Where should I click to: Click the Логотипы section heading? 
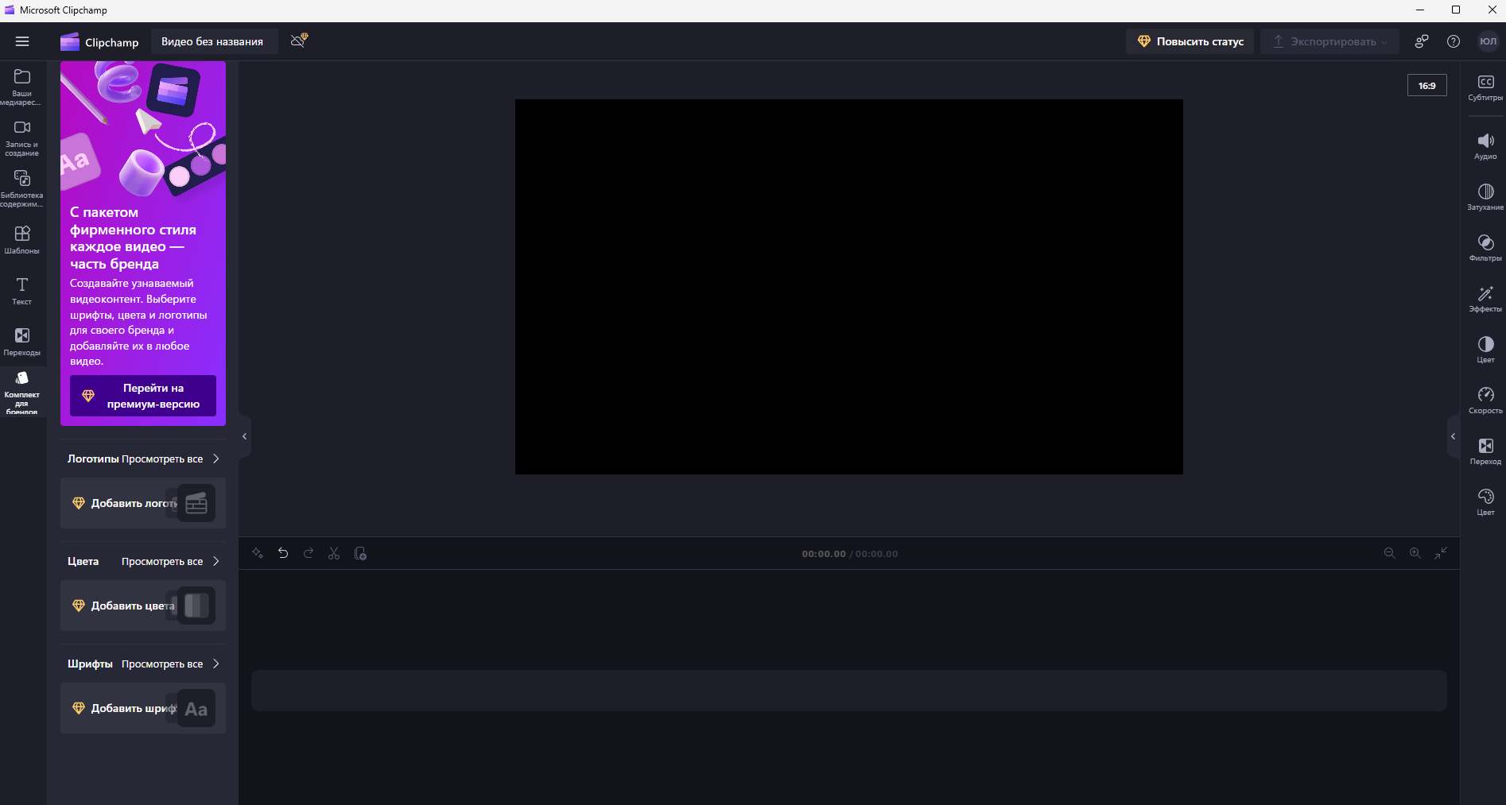click(x=93, y=459)
